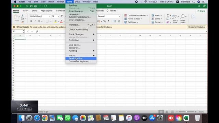Open Find & Select

point(183,19)
